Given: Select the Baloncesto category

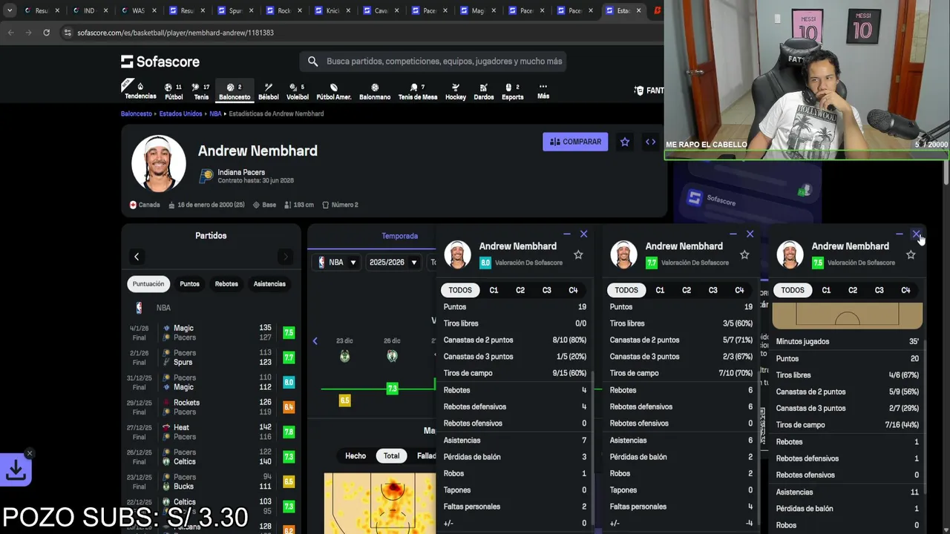Looking at the screenshot, I should click(235, 91).
